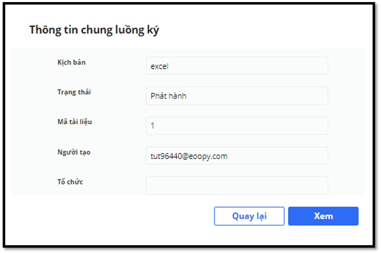The width and height of the screenshot is (381, 253).
Task: Focus the Kịch bản input field
Action: coord(237,66)
